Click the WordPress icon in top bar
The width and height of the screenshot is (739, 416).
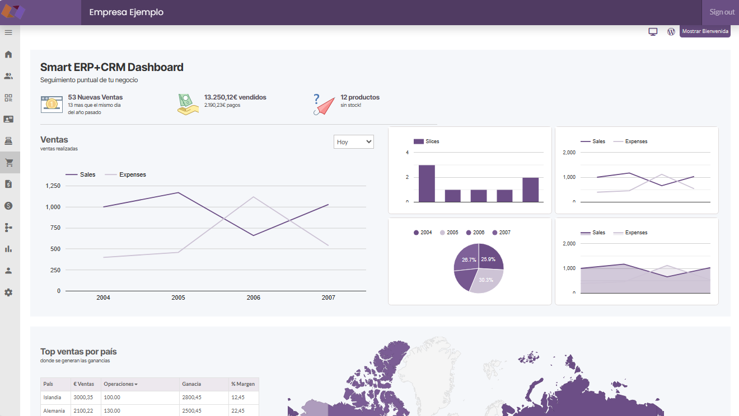click(671, 32)
